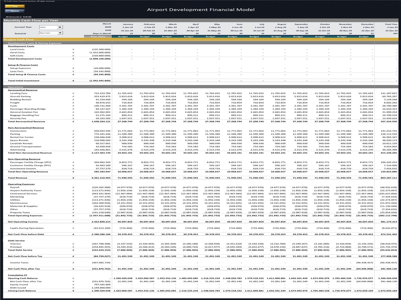
Task: Select the Prior Years column header
Action: click(98, 36)
